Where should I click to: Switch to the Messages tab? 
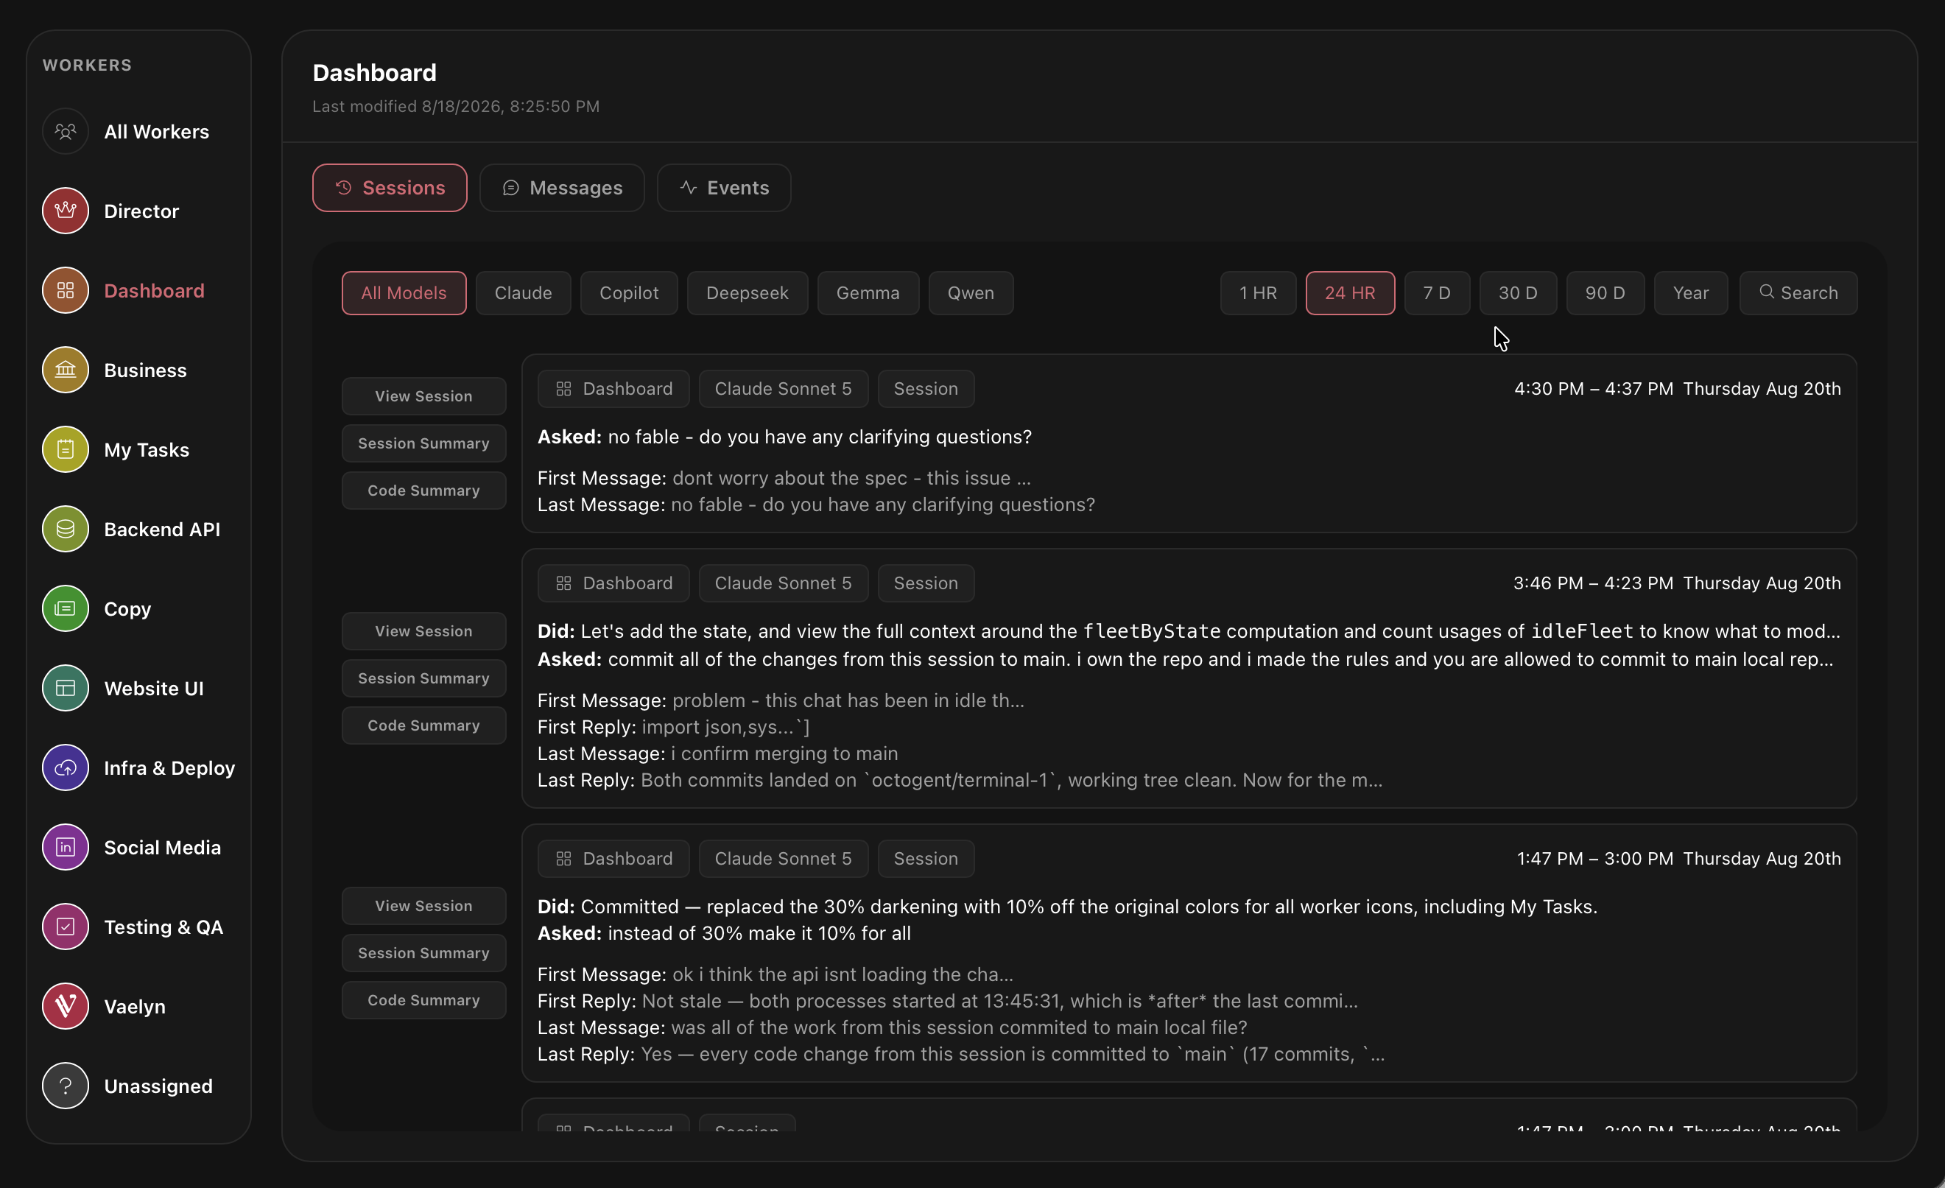point(562,188)
